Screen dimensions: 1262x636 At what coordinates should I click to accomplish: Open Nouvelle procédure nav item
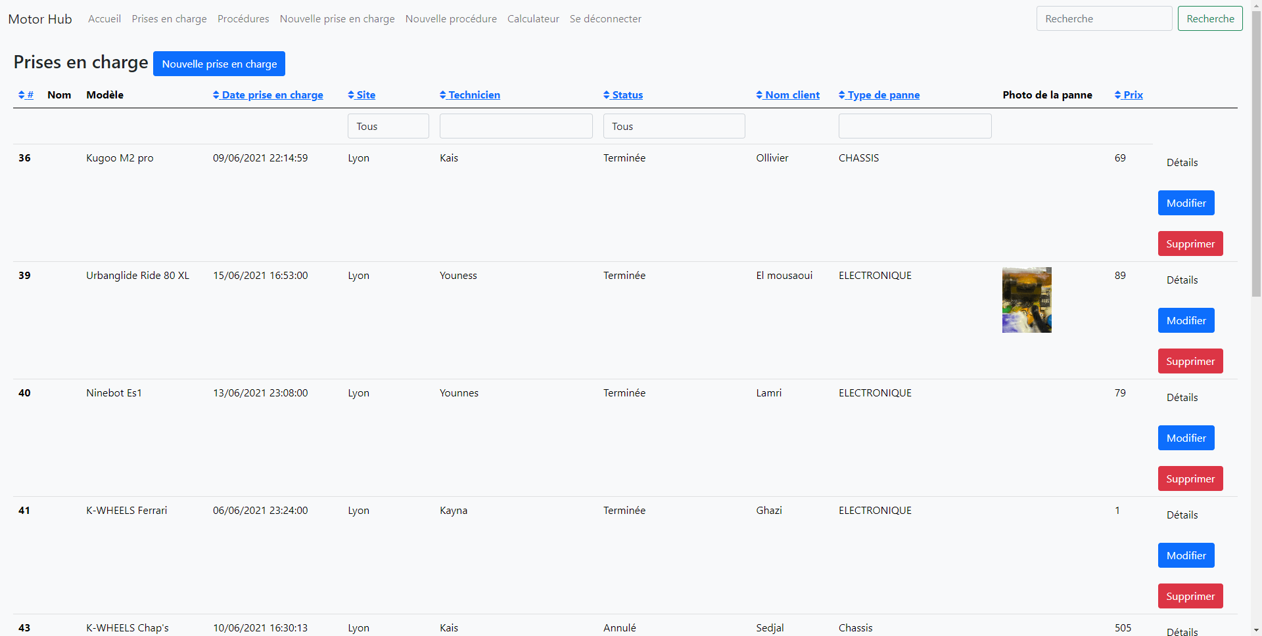pyautogui.click(x=451, y=19)
